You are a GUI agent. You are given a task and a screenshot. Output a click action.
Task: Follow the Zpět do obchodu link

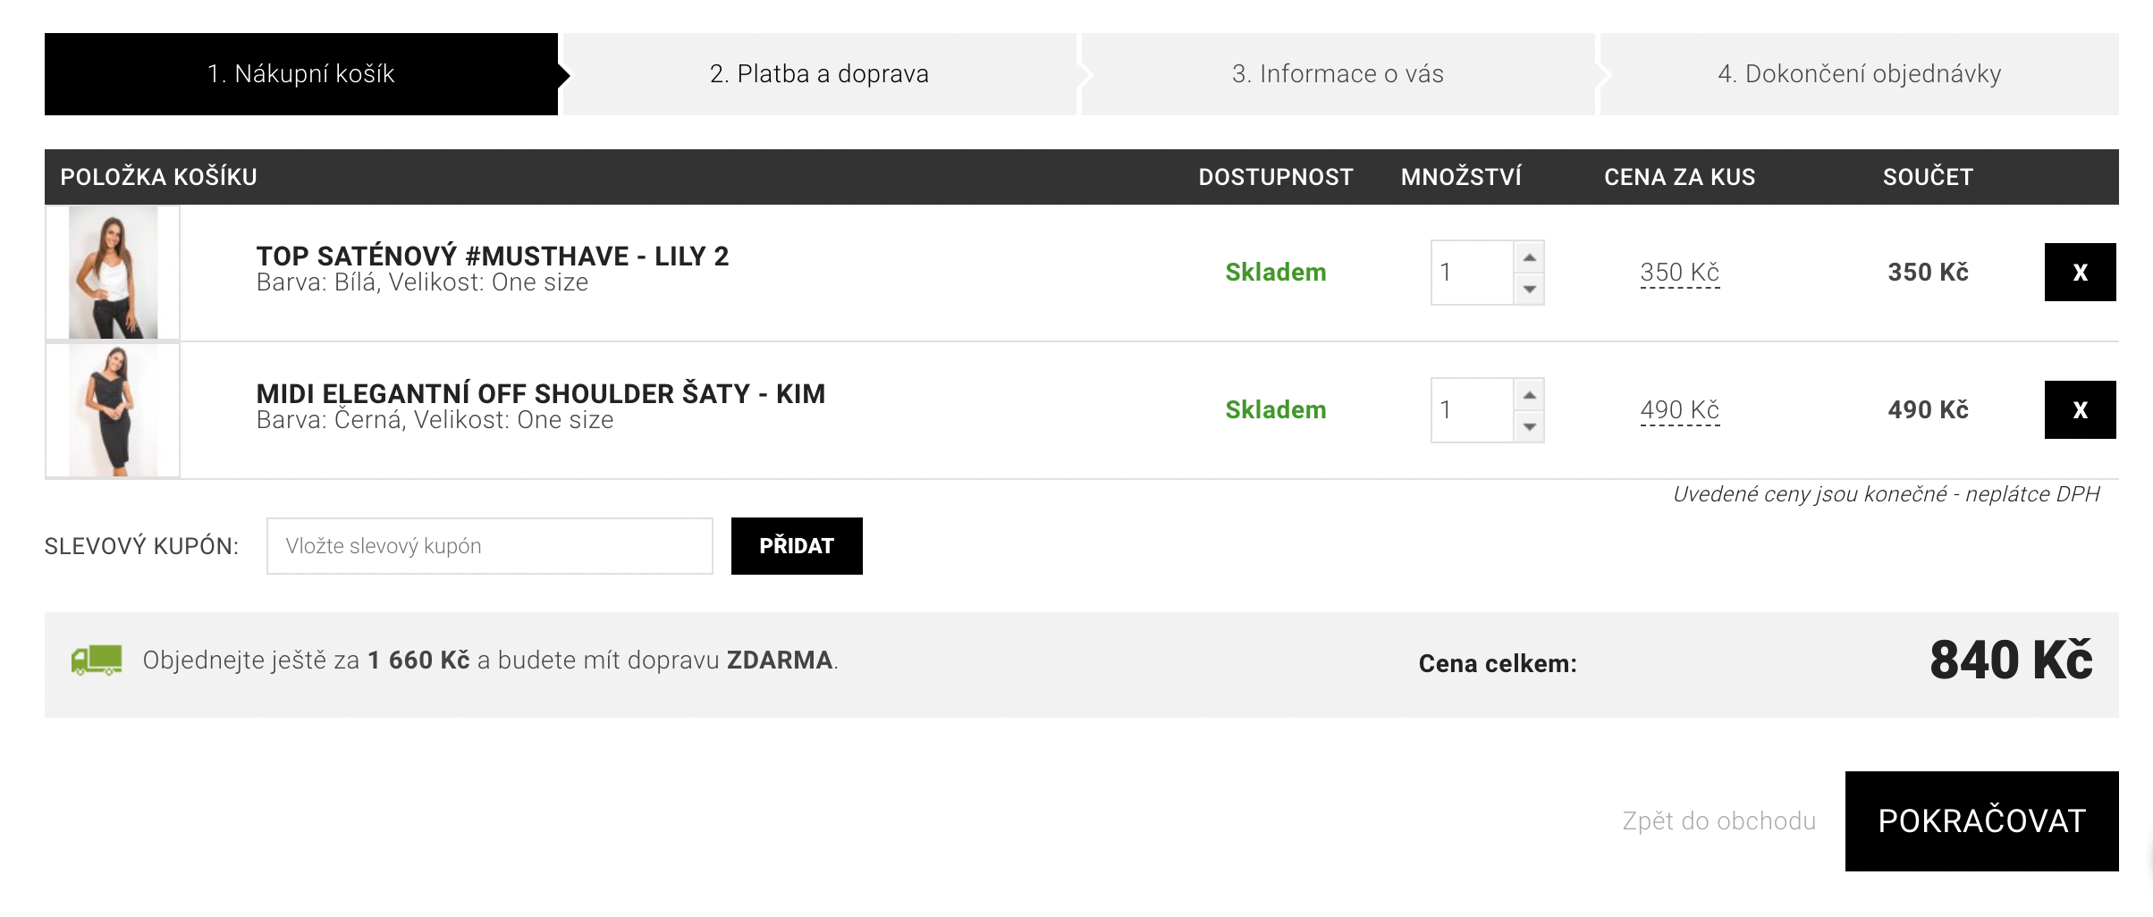point(1718,821)
